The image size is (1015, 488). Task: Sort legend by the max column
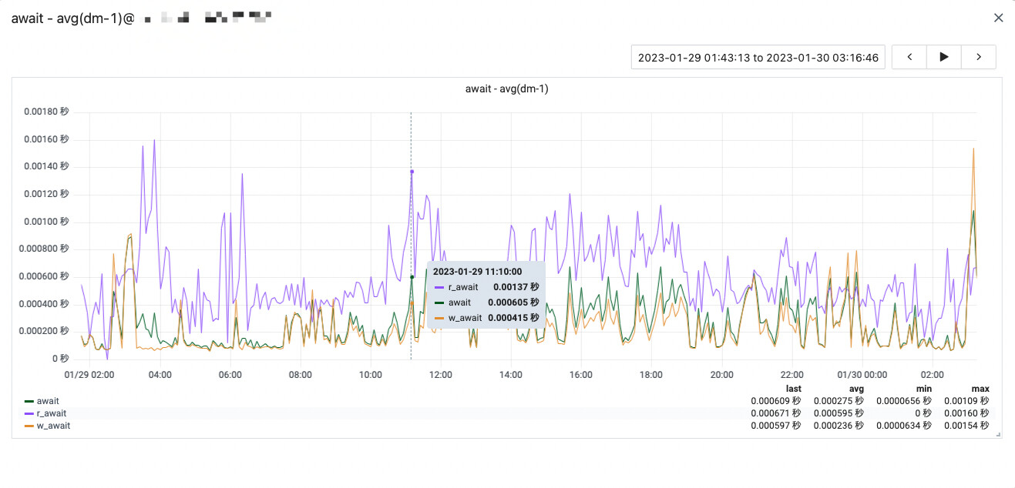[x=980, y=389]
